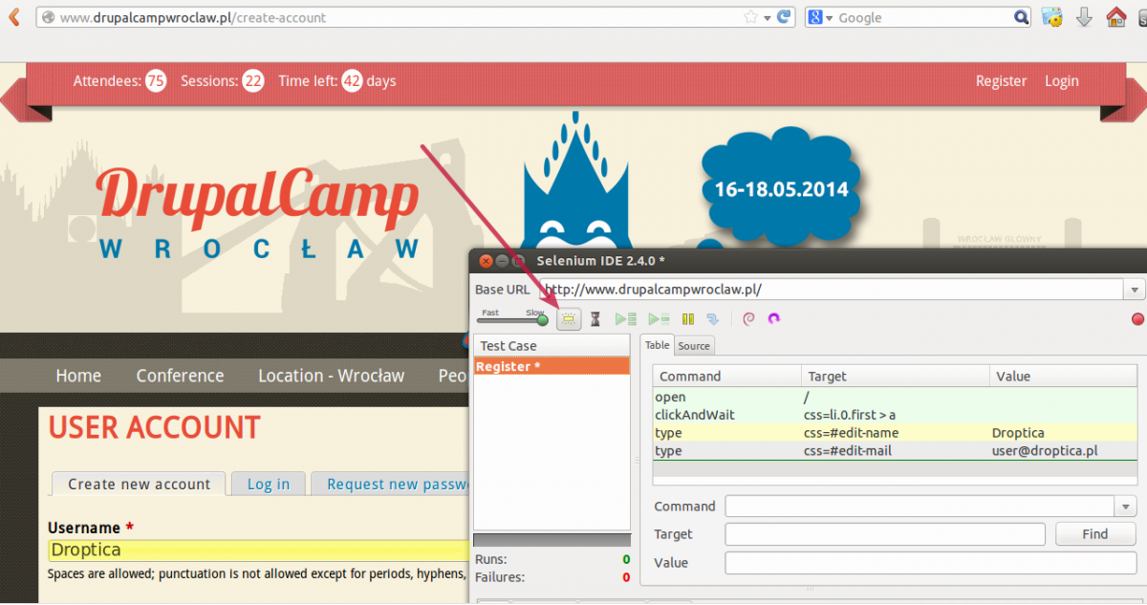Screen dimensions: 1147x605
Task: Select the user@droptica.pl value cell
Action: click(1063, 450)
